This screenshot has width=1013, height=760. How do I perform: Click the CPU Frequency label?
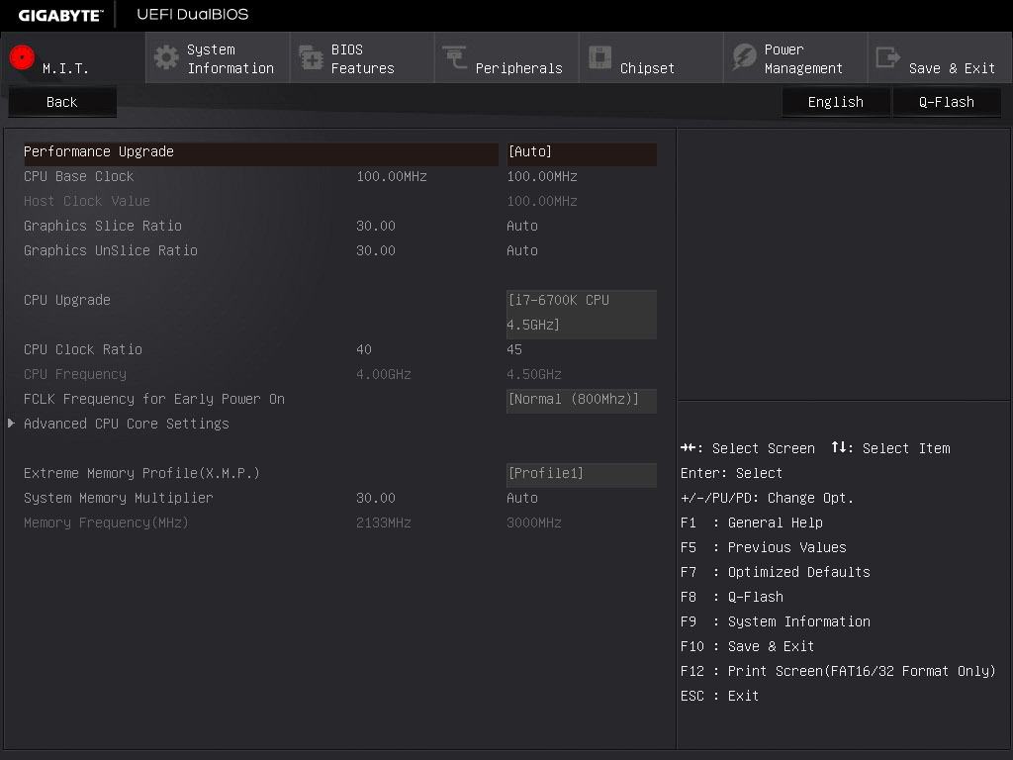[75, 374]
